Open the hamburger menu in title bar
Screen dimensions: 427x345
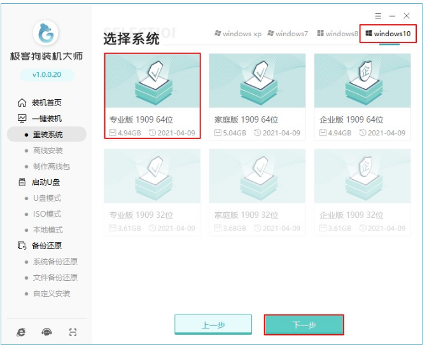(378, 16)
